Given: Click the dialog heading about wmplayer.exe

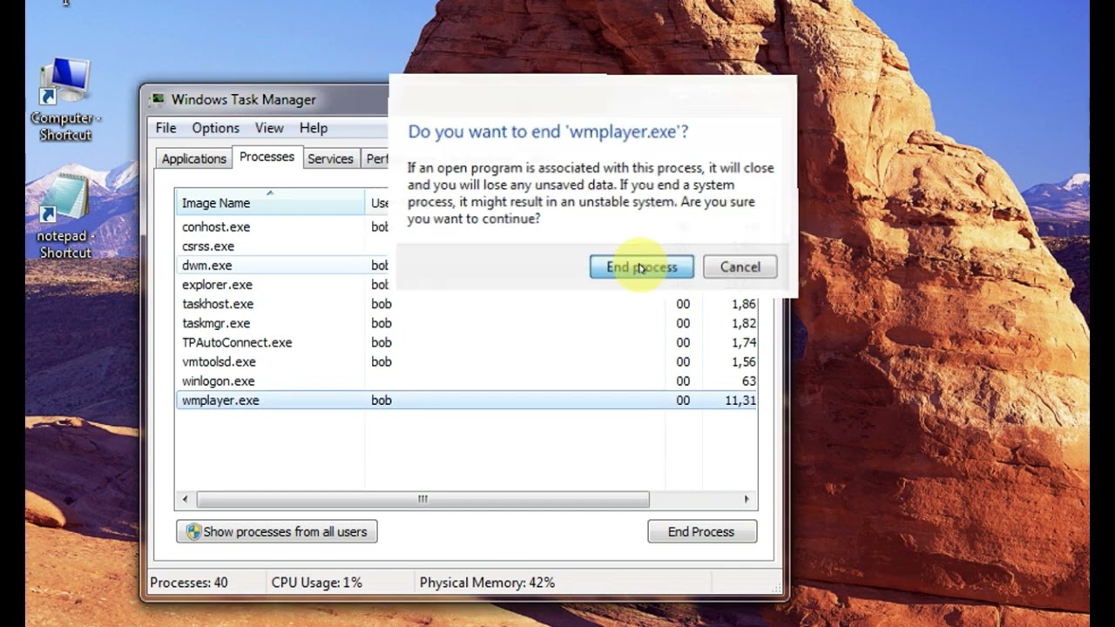Looking at the screenshot, I should [548, 131].
